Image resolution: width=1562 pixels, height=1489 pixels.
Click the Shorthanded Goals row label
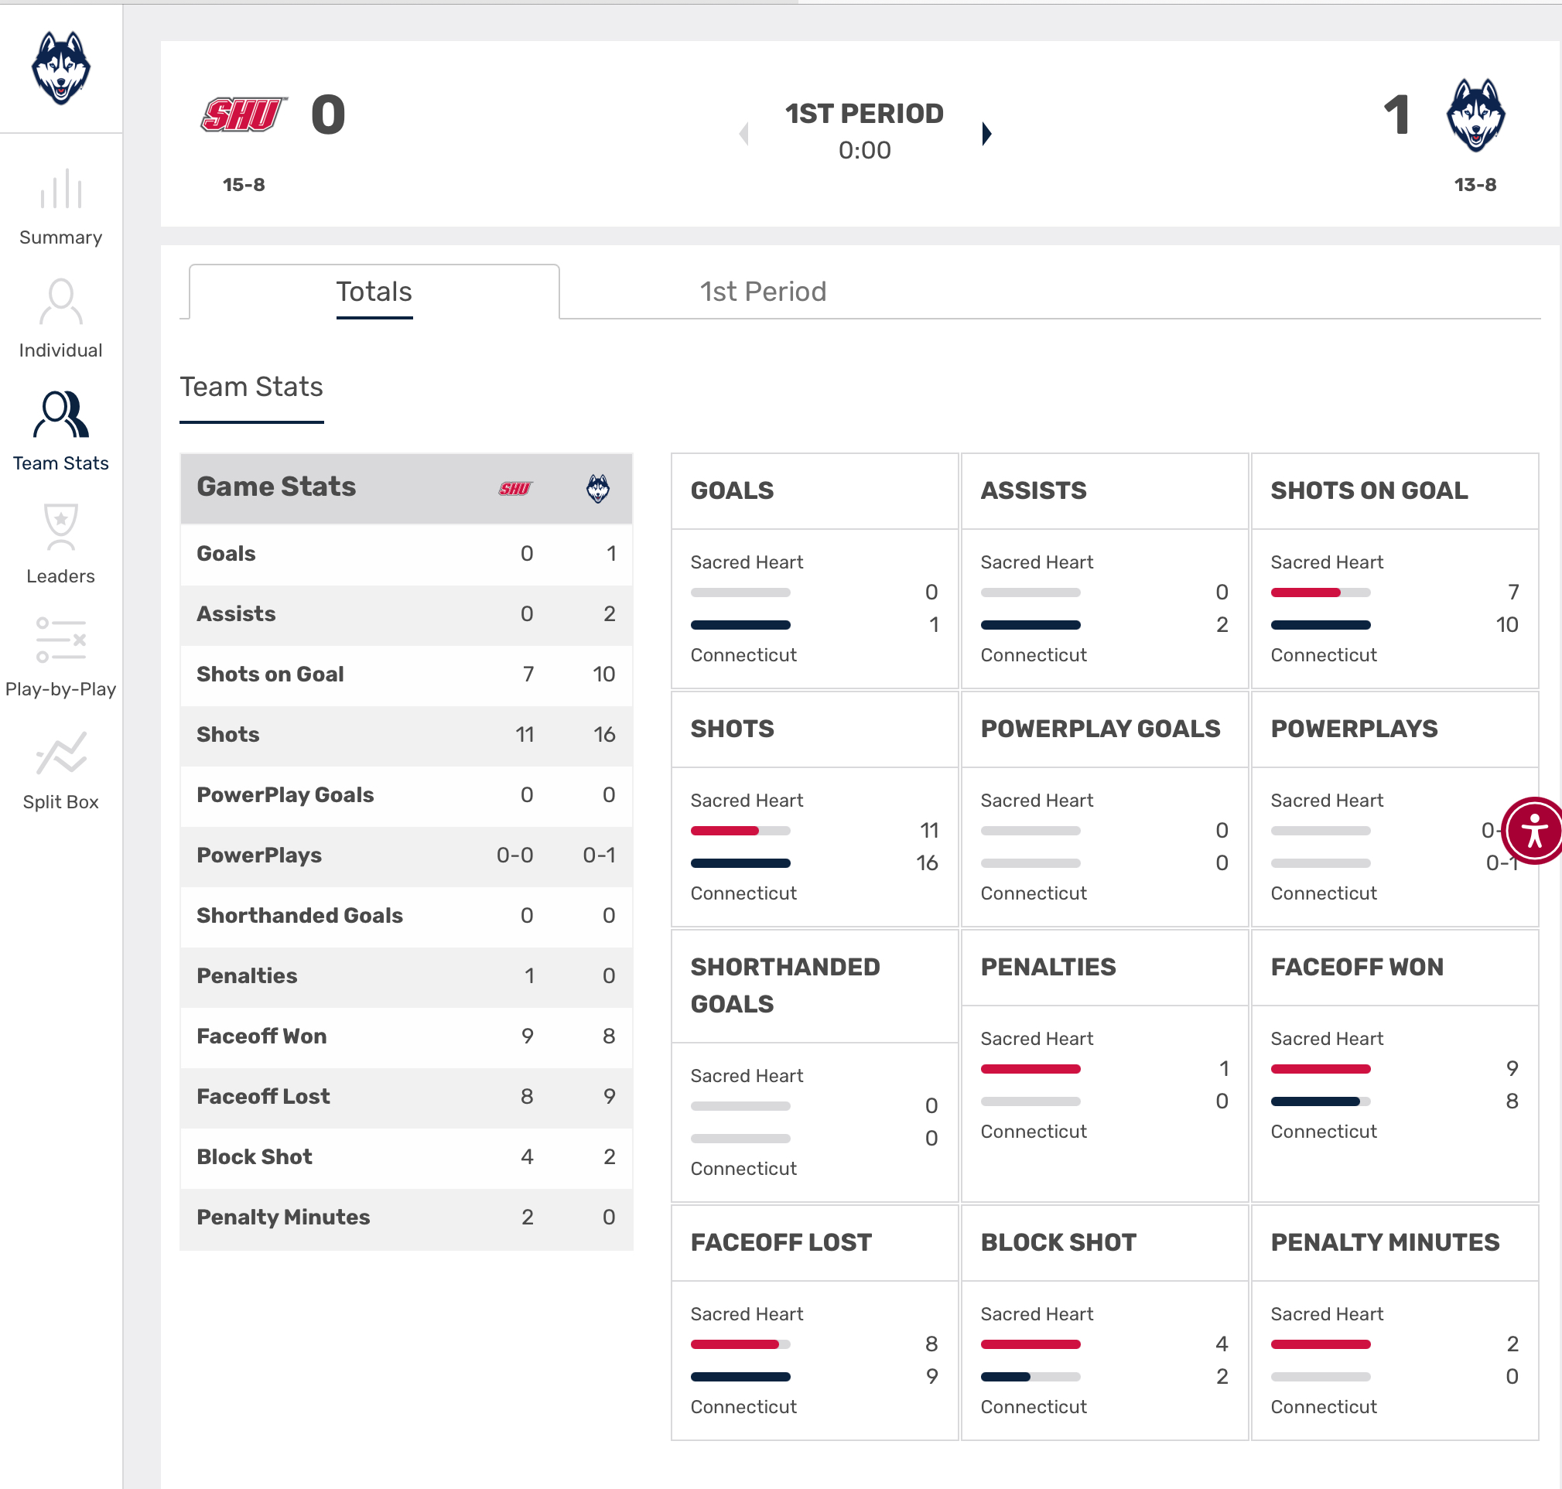point(299,915)
